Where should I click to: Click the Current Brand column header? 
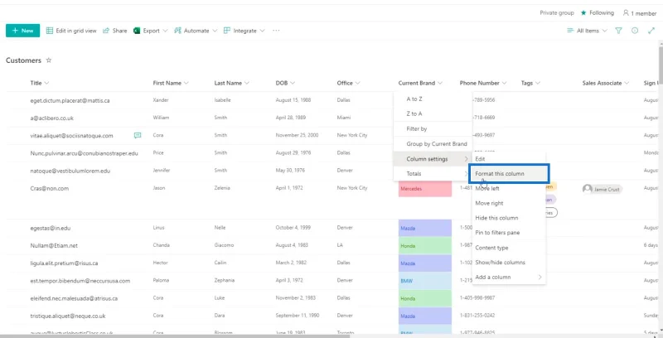pos(420,83)
